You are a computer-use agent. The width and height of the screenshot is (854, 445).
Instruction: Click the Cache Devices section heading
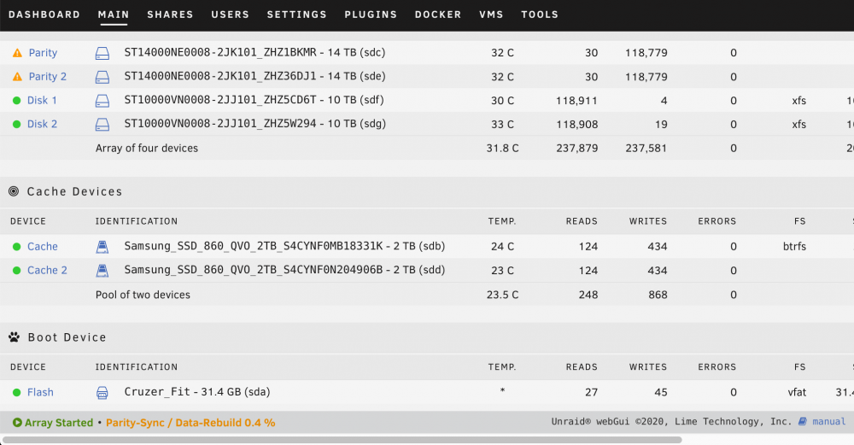tap(74, 191)
